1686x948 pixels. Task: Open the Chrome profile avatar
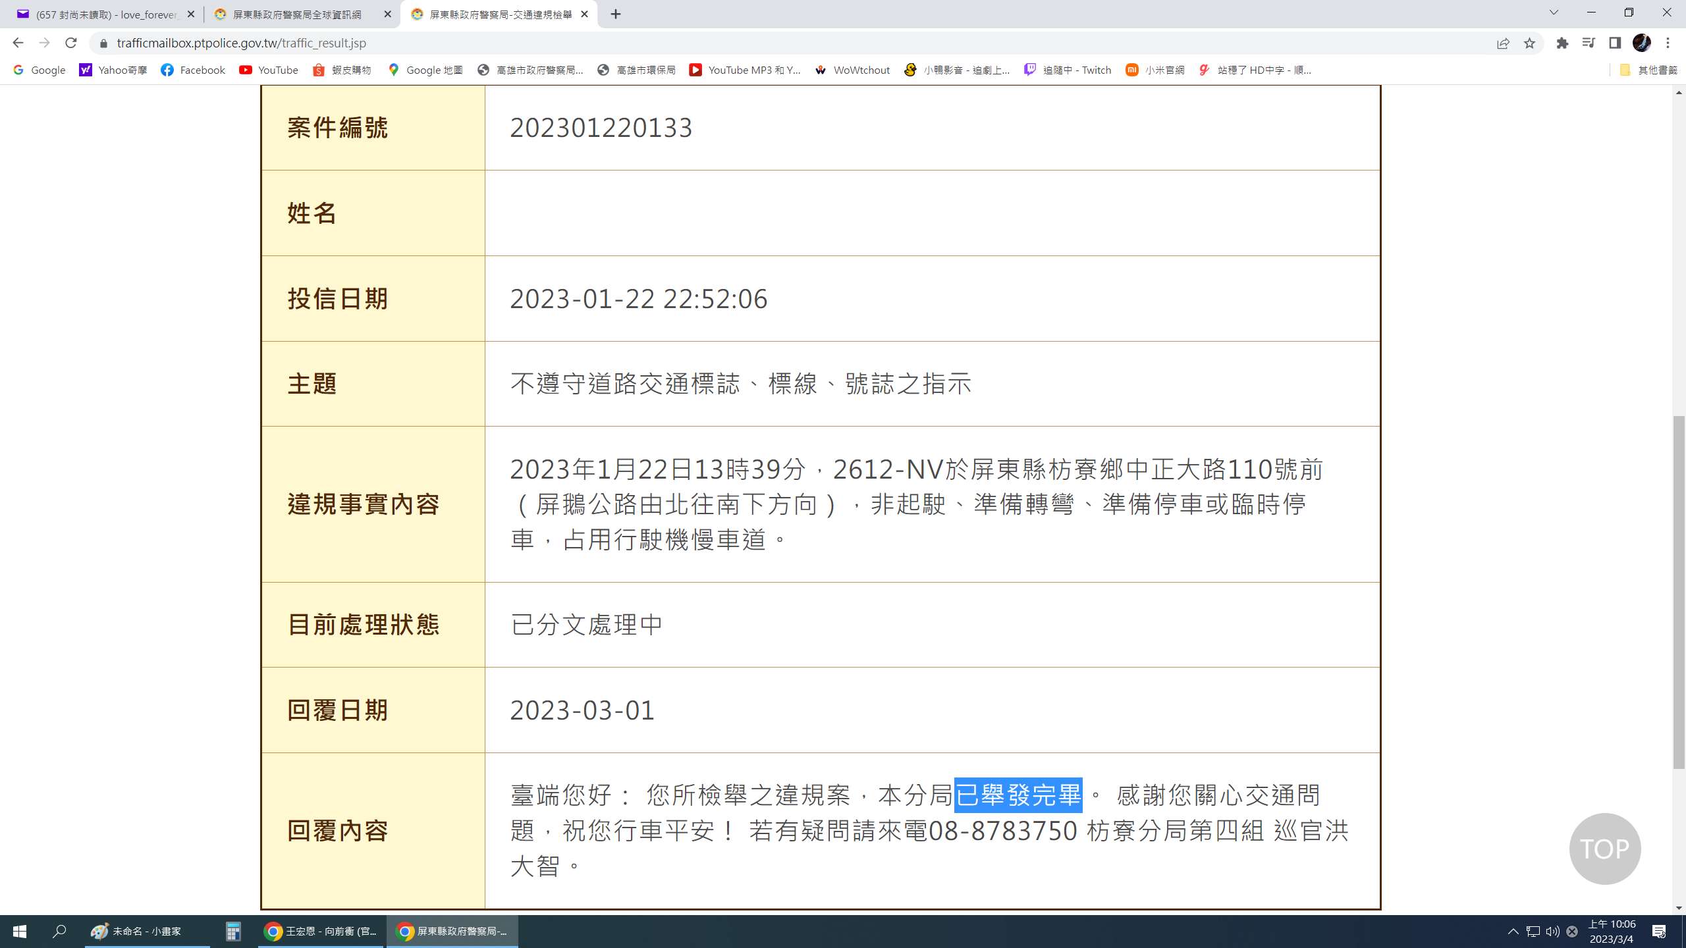pos(1641,43)
